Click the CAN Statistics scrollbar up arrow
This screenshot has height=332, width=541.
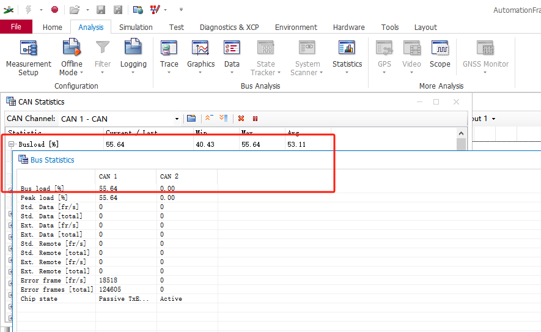pyautogui.click(x=462, y=133)
